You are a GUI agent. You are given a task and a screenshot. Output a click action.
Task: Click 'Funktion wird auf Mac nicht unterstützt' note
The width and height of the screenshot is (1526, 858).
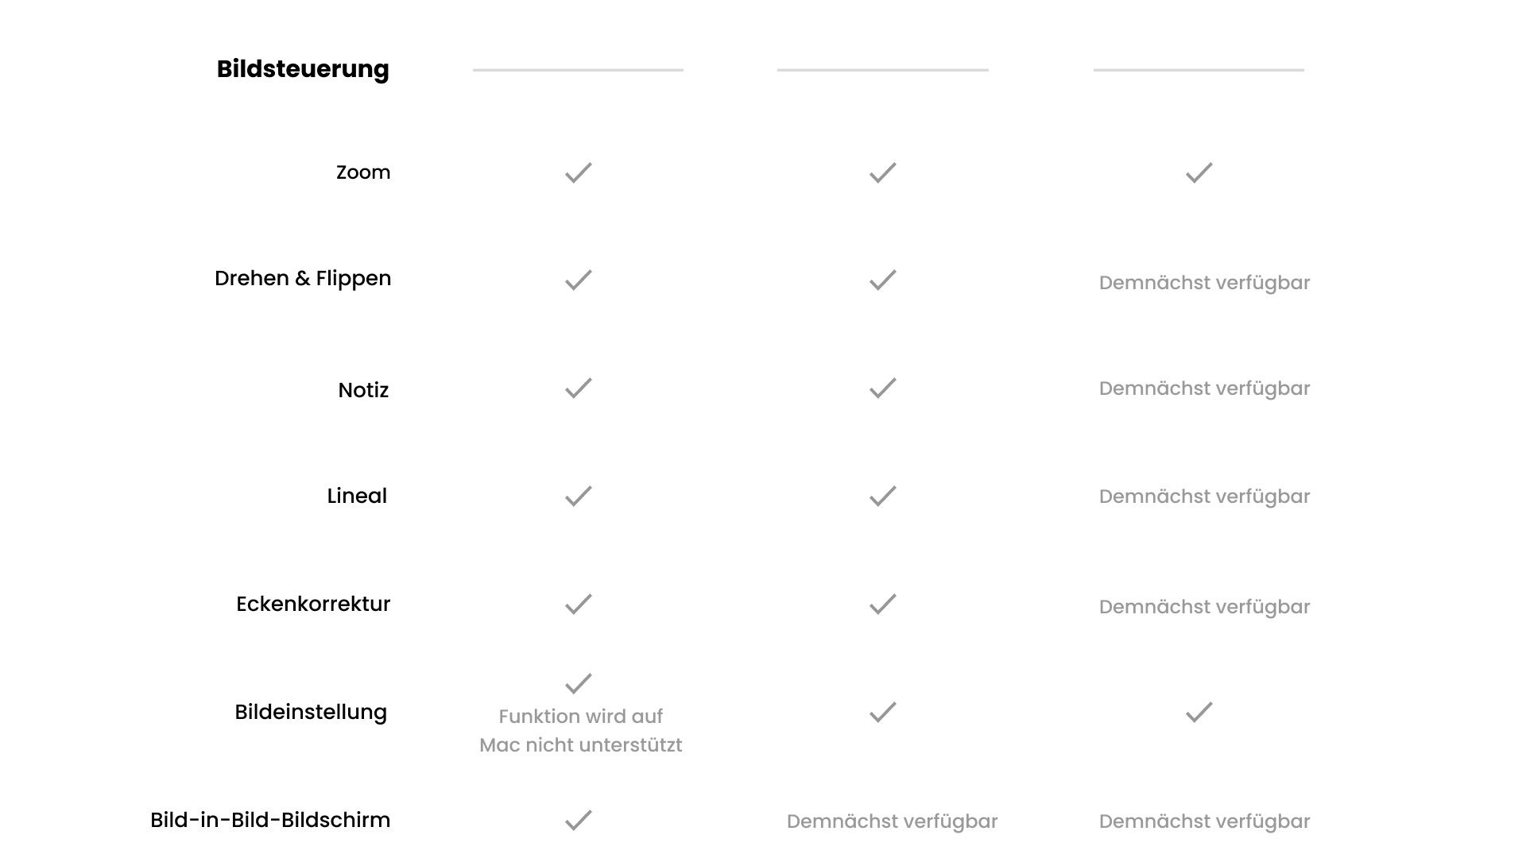pyautogui.click(x=581, y=731)
